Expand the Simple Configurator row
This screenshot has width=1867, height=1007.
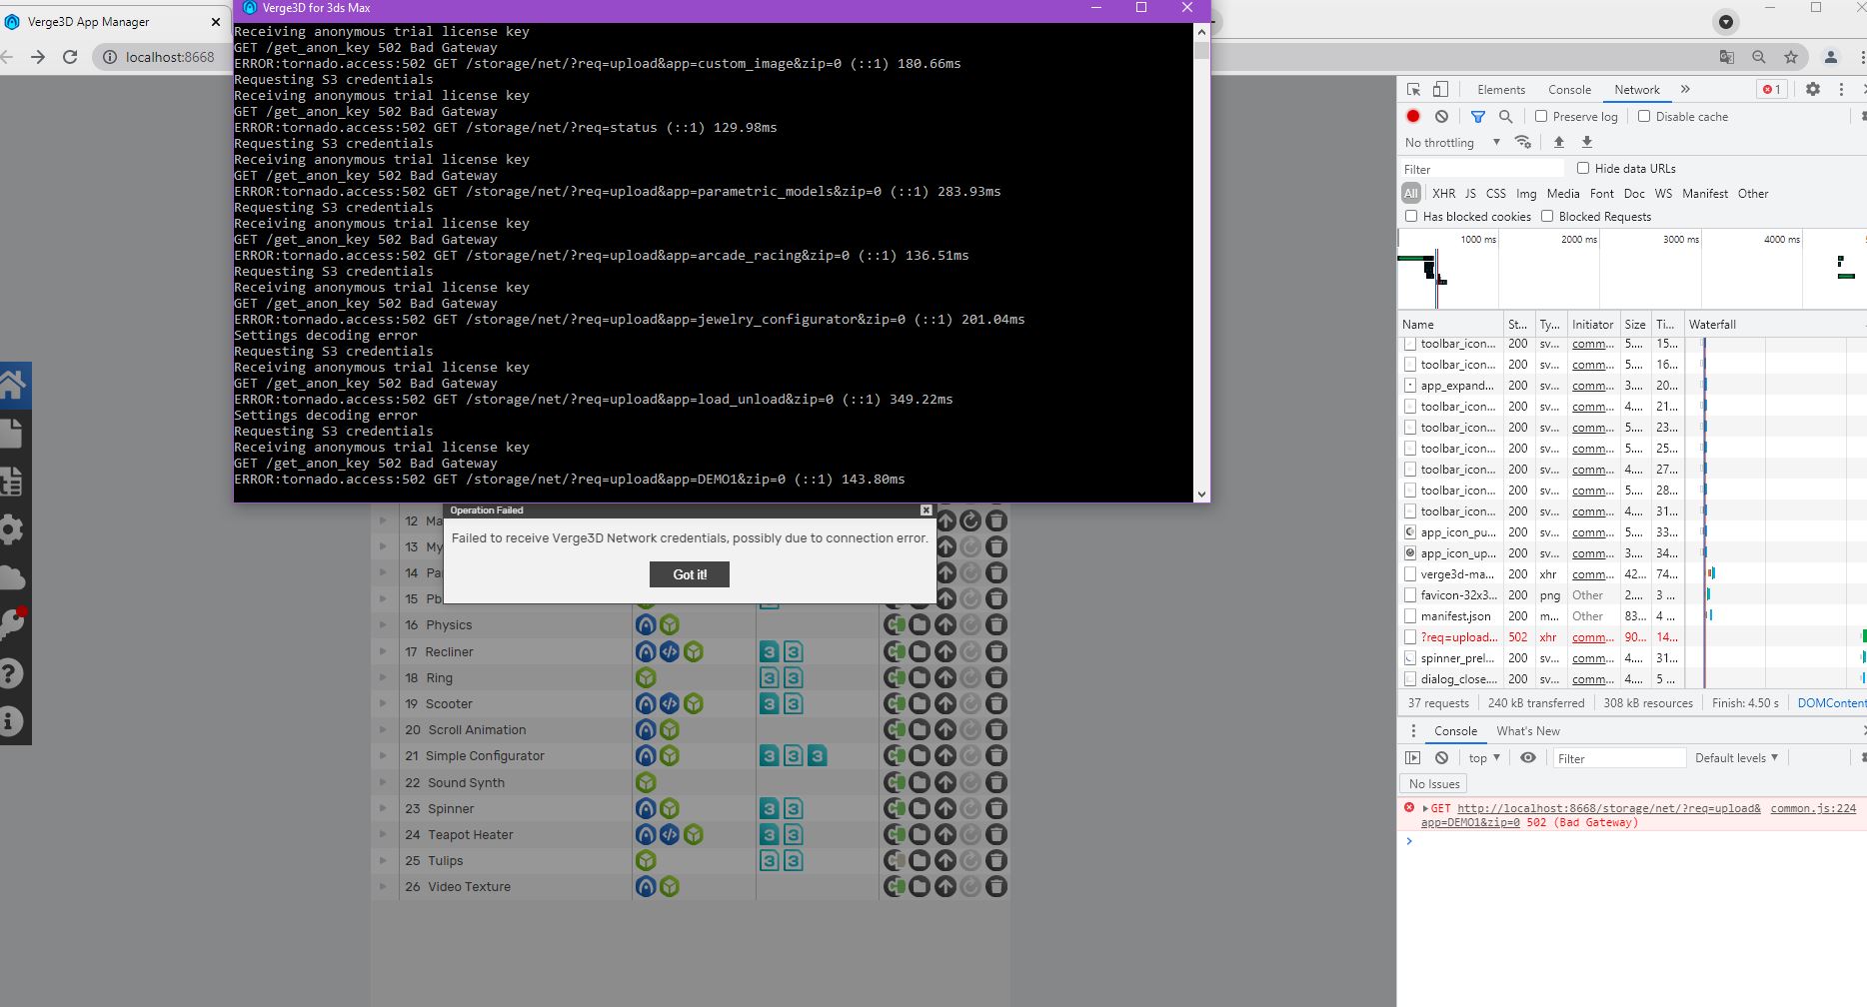[383, 755]
